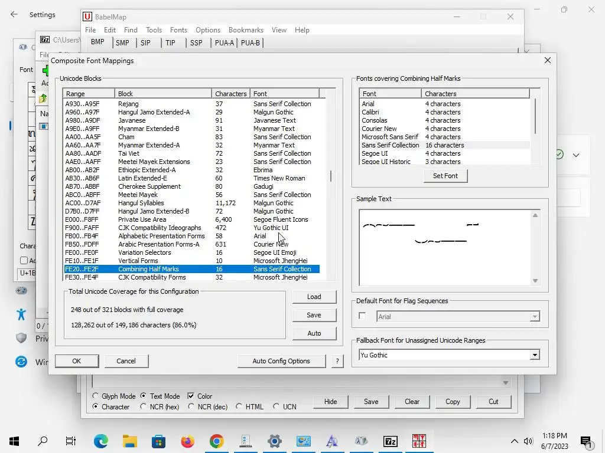Image resolution: width=605 pixels, height=453 pixels.
Task: Open the Fonts menu in BabelMap
Action: point(178,30)
